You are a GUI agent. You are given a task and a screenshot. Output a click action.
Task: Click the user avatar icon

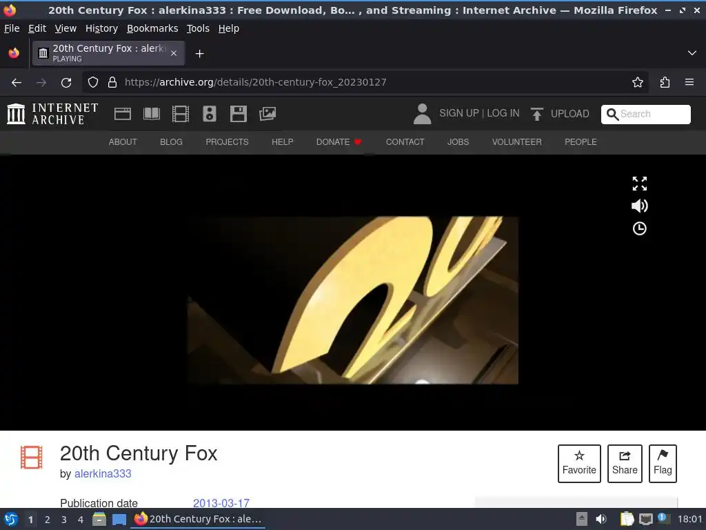tap(423, 114)
